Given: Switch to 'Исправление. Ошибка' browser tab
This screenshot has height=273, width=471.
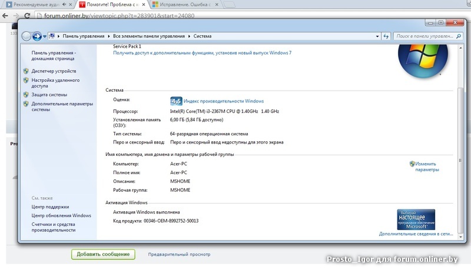Looking at the screenshot, I should pos(185,5).
